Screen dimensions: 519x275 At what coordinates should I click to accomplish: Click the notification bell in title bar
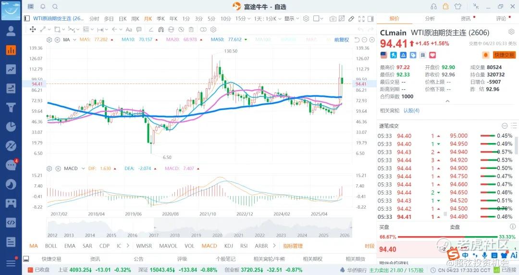coord(43,7)
